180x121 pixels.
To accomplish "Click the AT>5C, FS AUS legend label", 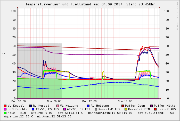I will point(47,109).
